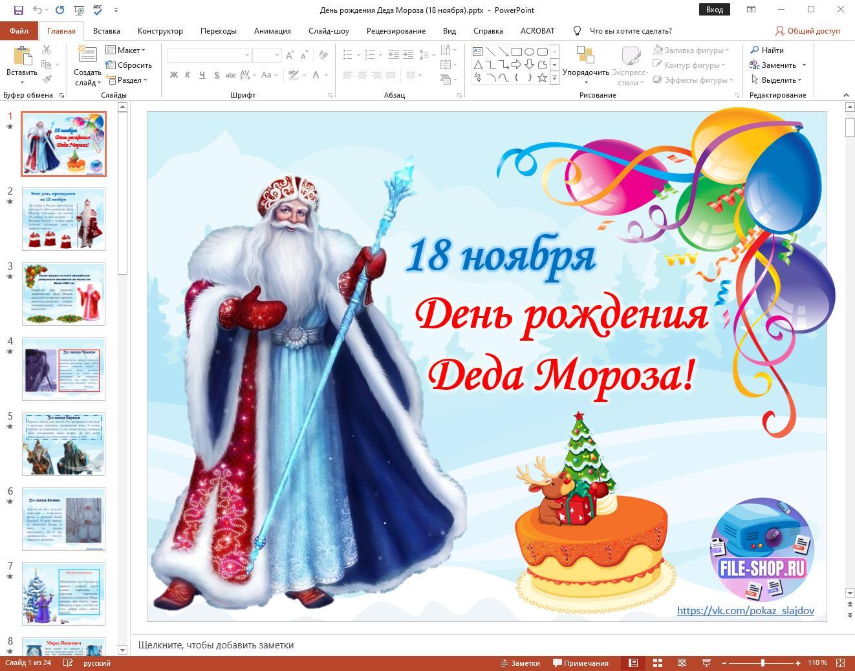Viewport: 855px width, 671px height.
Task: Open the font size combo box
Action: [266, 55]
